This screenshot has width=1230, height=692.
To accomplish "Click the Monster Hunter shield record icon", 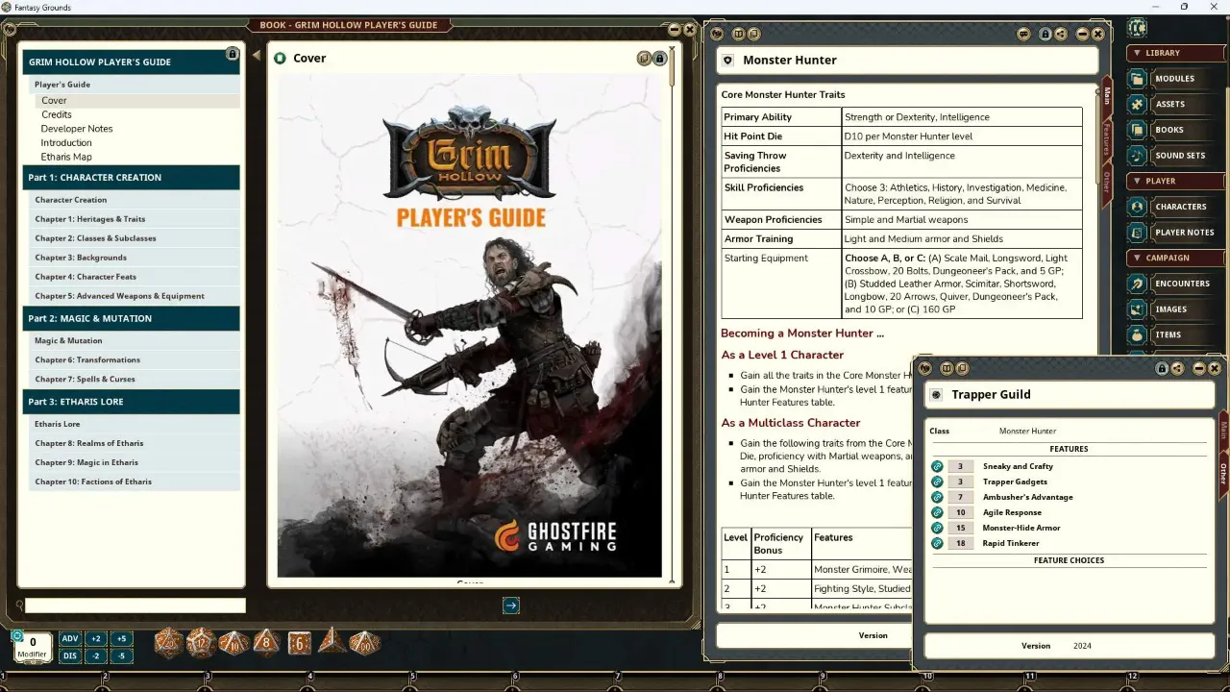I will 727,61.
